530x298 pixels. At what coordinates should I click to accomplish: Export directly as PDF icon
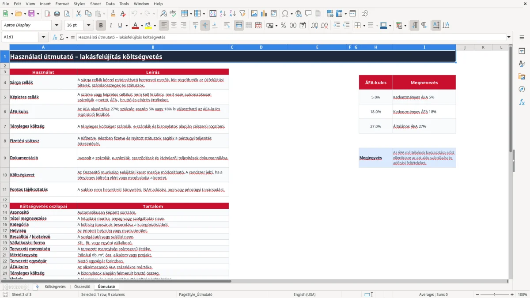[47, 14]
